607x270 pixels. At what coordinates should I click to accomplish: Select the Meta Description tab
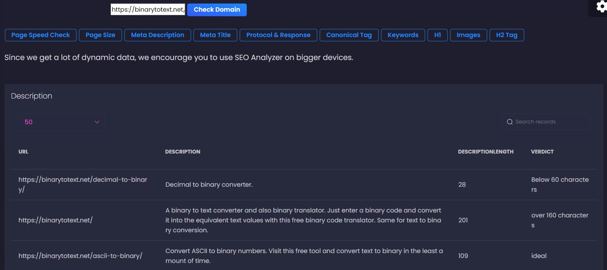pos(158,35)
